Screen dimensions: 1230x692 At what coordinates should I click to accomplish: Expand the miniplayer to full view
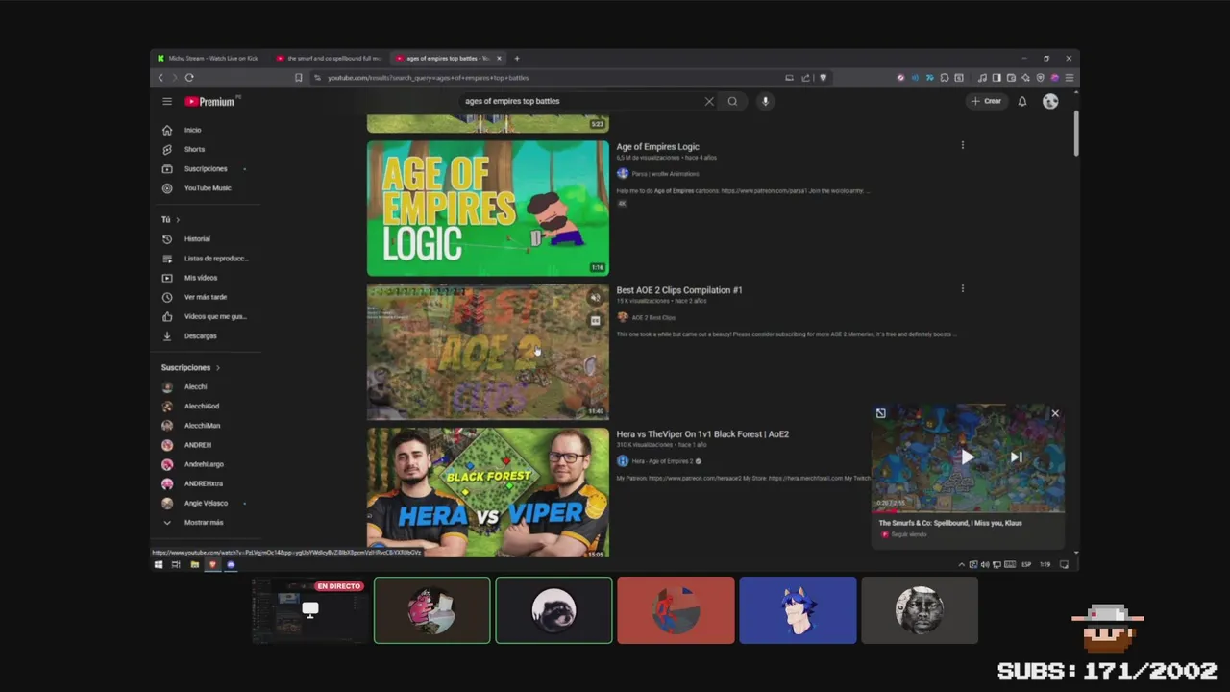coord(881,413)
